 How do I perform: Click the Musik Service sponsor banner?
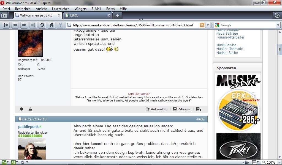tap(238, 81)
